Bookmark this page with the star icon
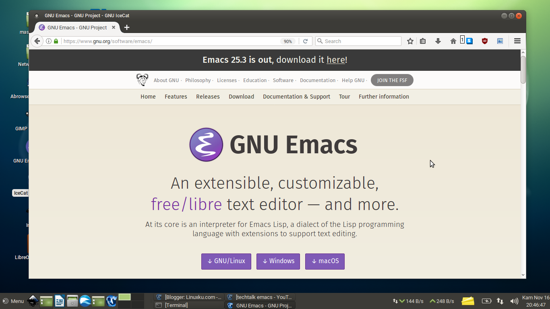This screenshot has width=550, height=309. pos(410,41)
